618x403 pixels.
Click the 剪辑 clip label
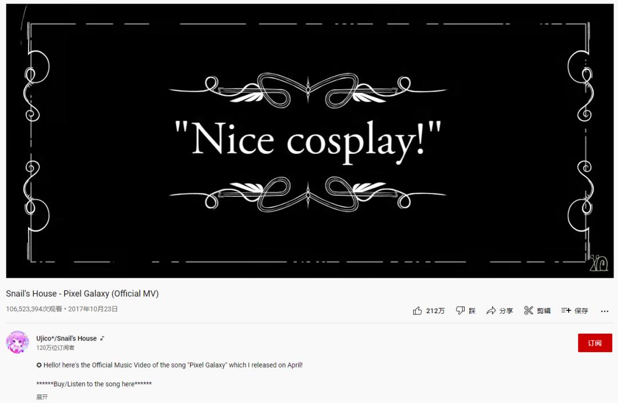pyautogui.click(x=544, y=311)
